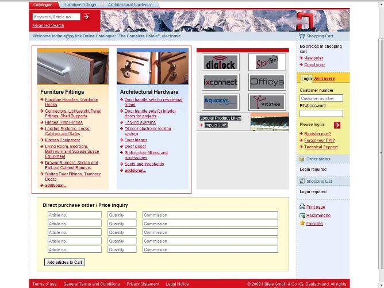Focus the third row Quantity field
The image size is (384, 288).
(122, 232)
